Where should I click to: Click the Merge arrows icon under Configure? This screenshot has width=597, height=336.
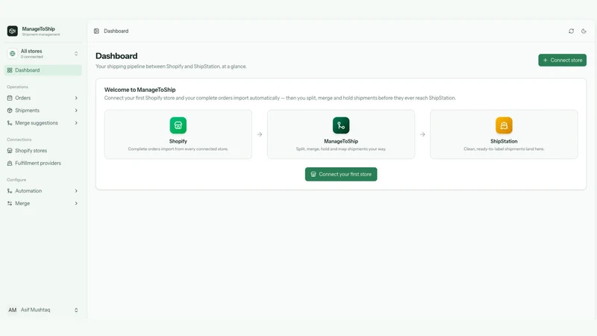(x=10, y=203)
